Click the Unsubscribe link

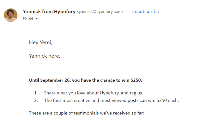145,12
